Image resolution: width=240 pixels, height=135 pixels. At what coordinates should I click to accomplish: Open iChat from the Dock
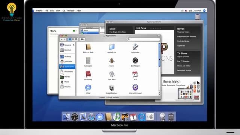pos(100,117)
